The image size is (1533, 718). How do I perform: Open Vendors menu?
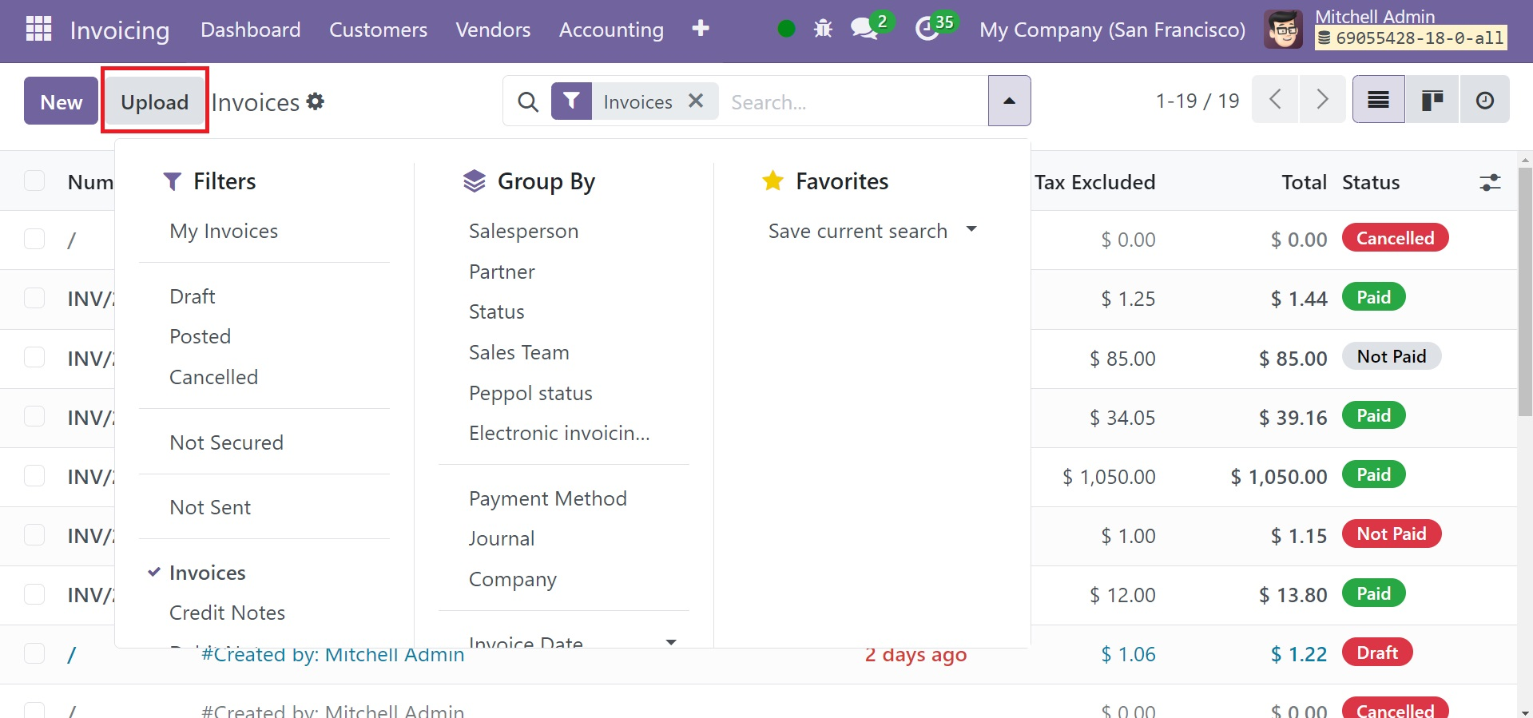coord(493,30)
